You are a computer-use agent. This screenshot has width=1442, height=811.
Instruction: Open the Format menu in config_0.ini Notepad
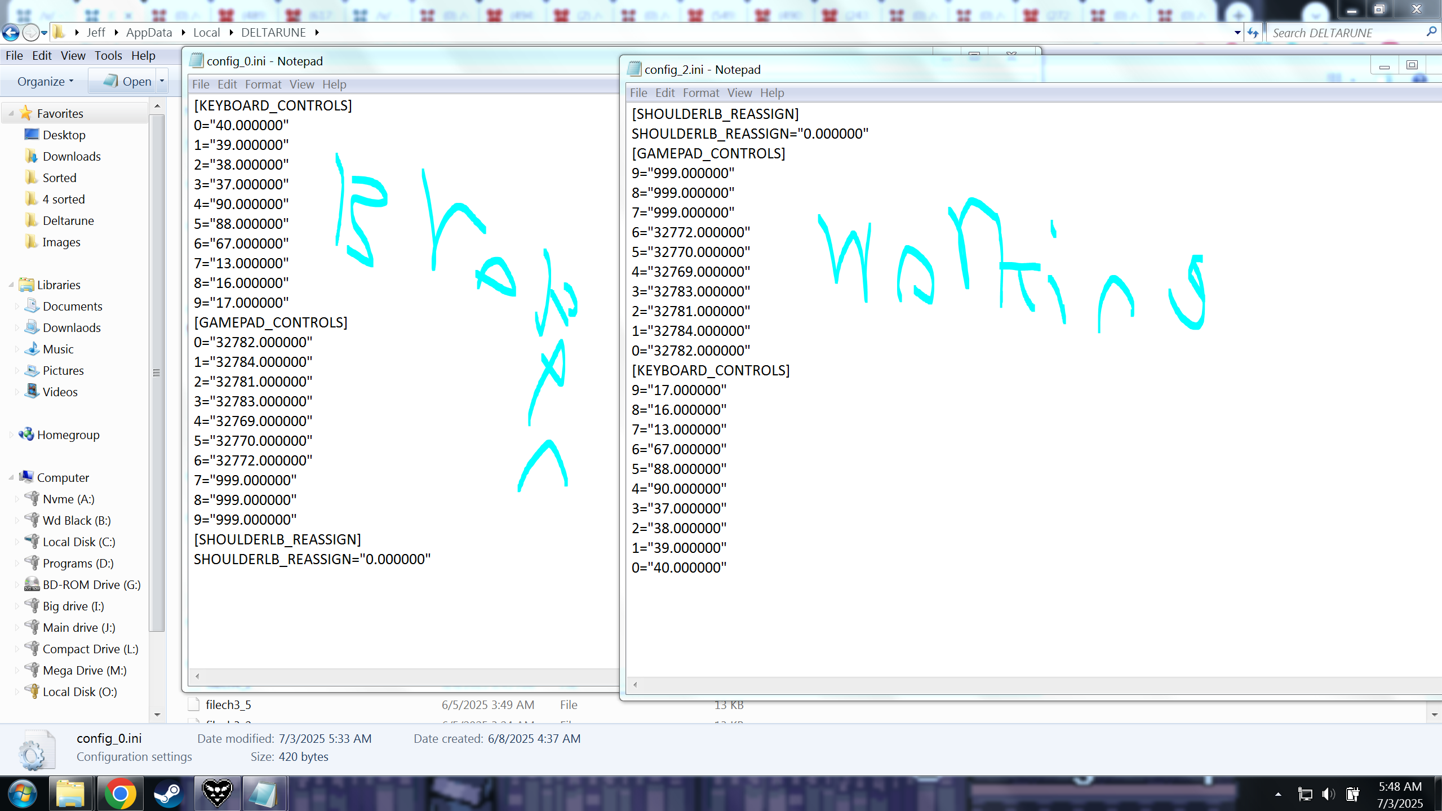coord(263,84)
